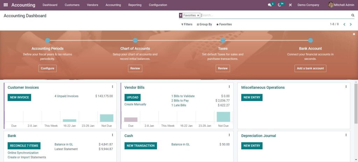Image resolution: width=358 pixels, height=162 pixels.
Task: Click the vertical scrollbar thumb
Action: point(356,104)
